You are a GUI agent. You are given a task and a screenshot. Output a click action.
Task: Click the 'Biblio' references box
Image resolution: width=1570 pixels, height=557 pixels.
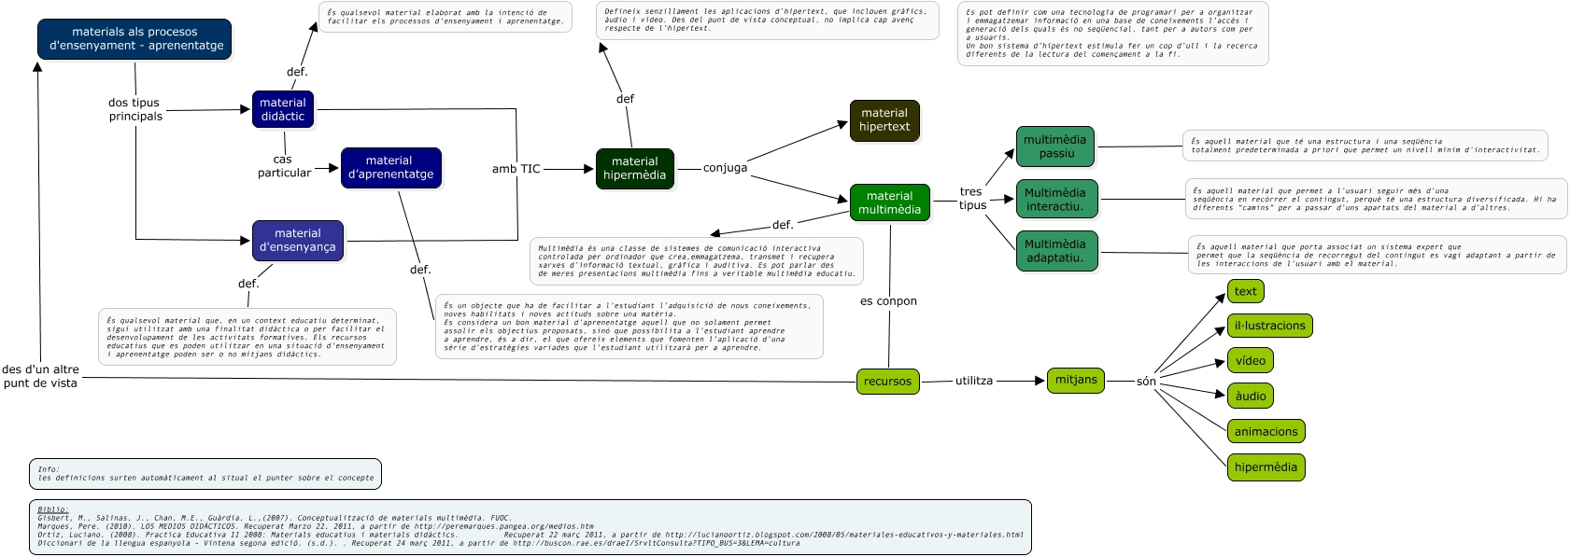(530, 527)
